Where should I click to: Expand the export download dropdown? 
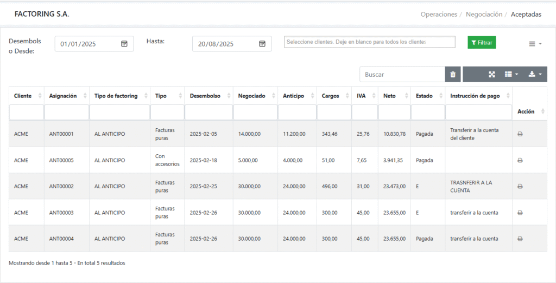pyautogui.click(x=535, y=75)
